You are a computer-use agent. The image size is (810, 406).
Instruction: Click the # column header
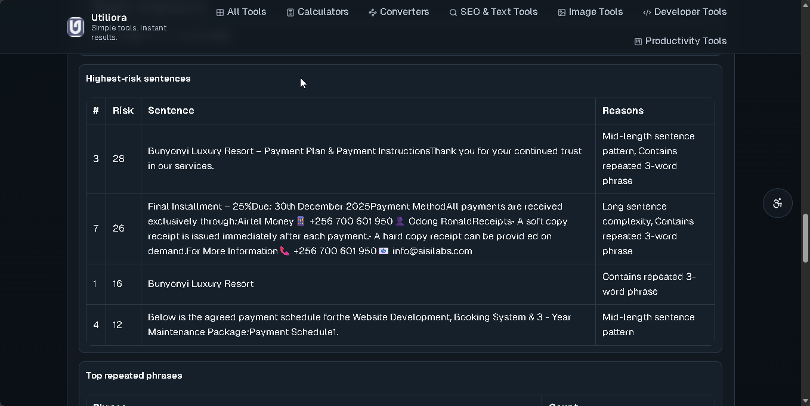pyautogui.click(x=96, y=111)
